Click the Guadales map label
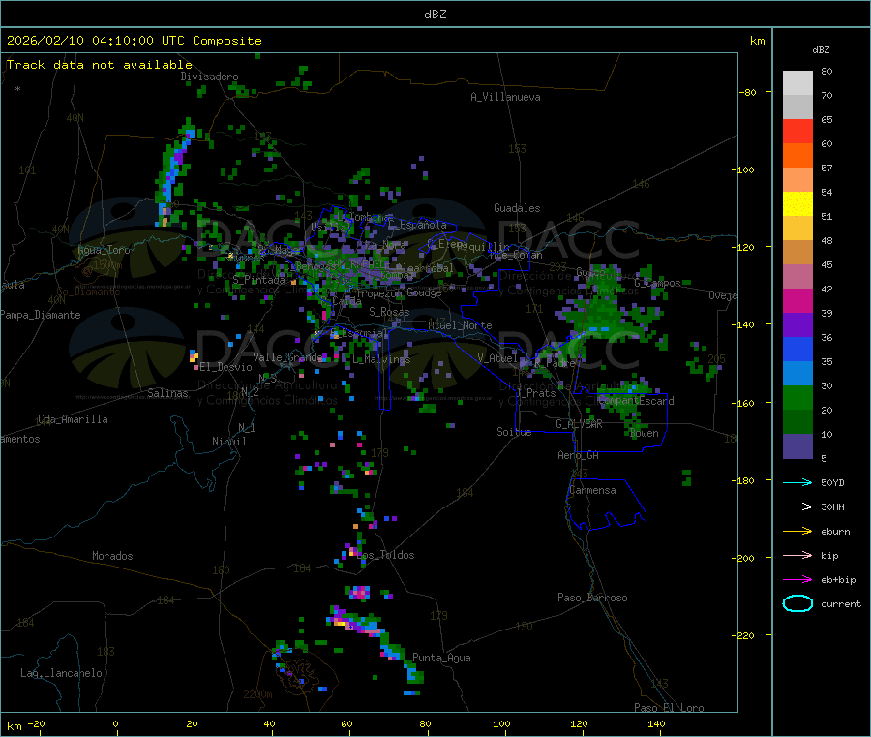Screen dimensions: 871x737 pos(517,208)
